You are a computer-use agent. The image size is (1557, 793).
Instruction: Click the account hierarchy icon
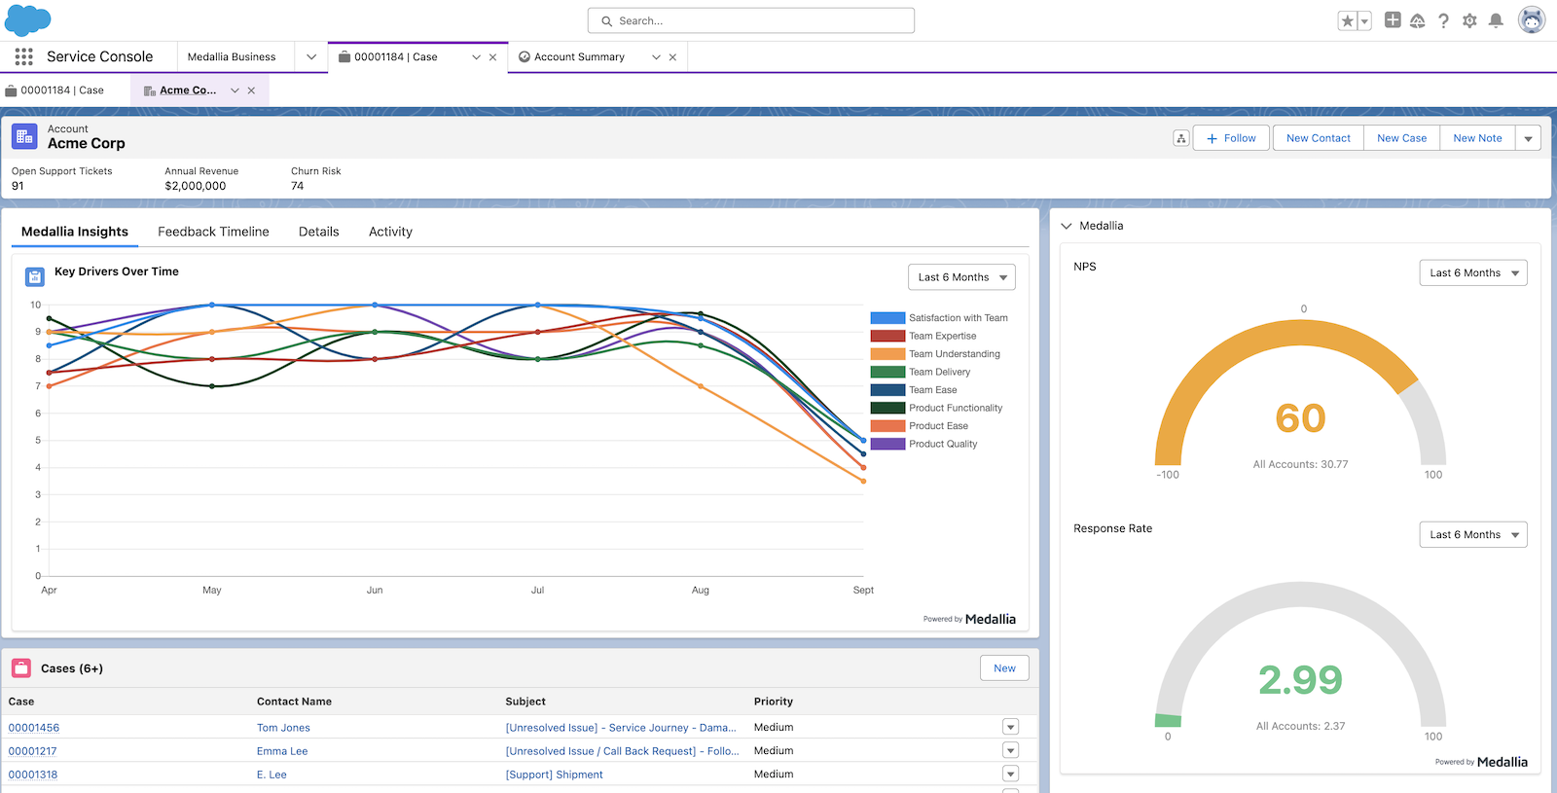point(1180,138)
